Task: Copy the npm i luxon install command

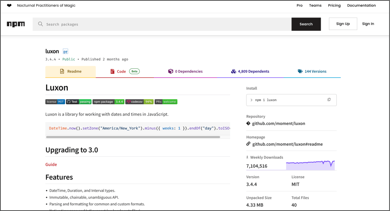Action: click(x=329, y=100)
